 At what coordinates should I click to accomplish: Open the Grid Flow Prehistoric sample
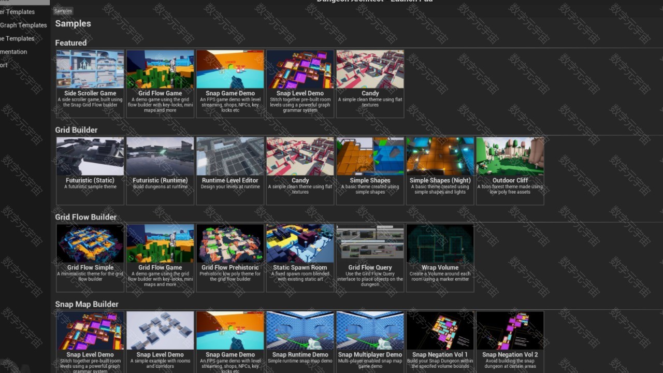click(230, 257)
